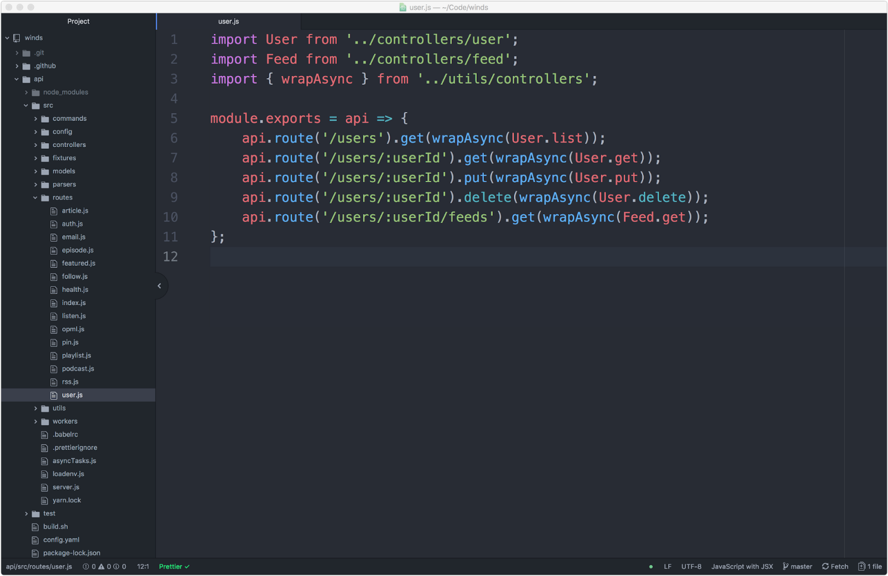Click the yarn.lock file icon

[x=44, y=501]
